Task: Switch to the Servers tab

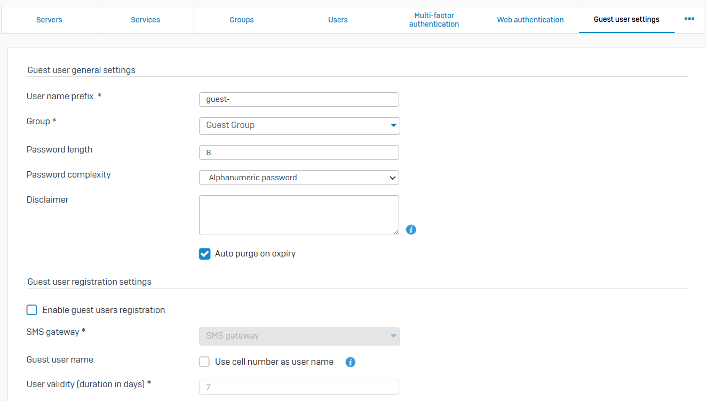Action: click(x=49, y=20)
